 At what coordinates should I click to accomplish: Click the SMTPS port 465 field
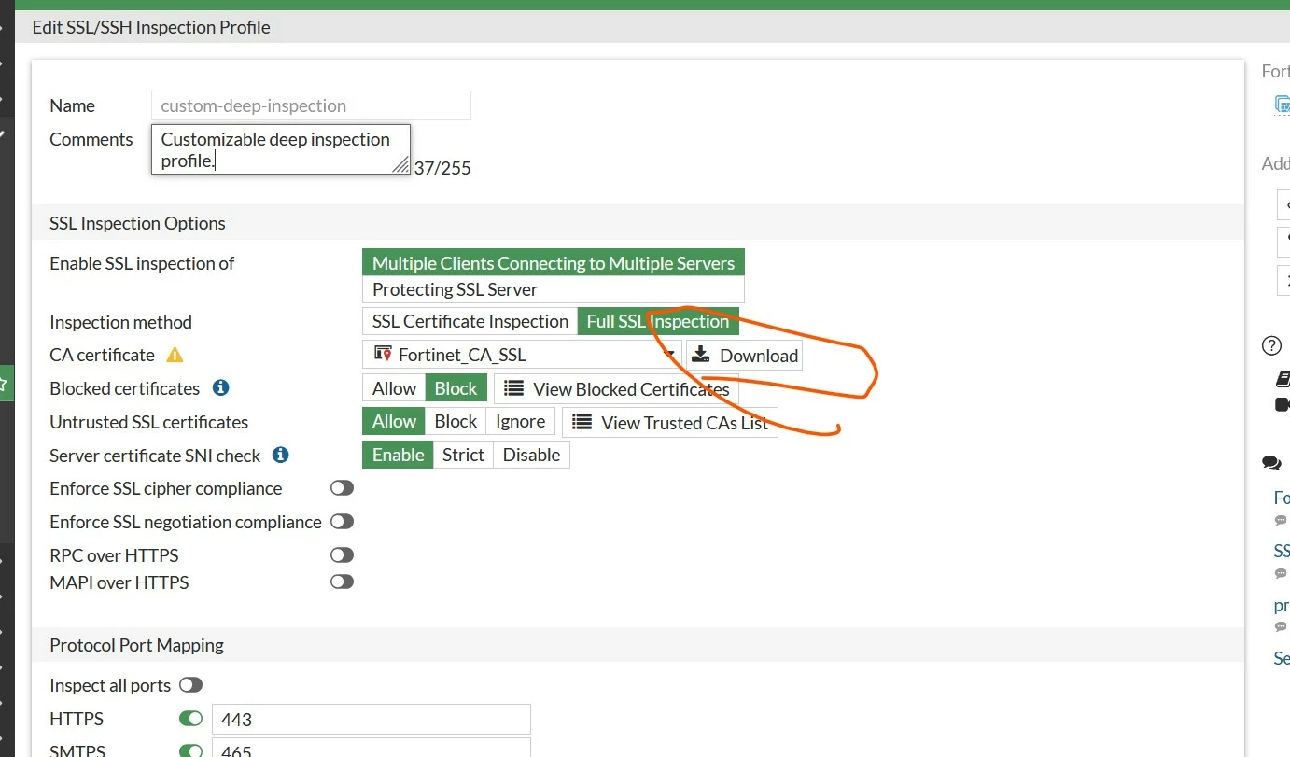point(372,748)
